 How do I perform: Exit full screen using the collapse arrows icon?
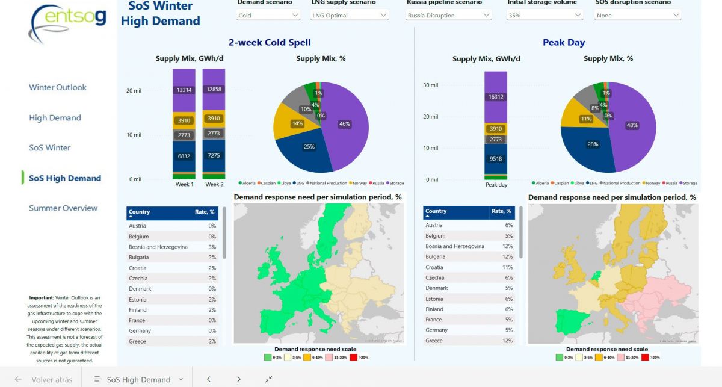coord(268,379)
